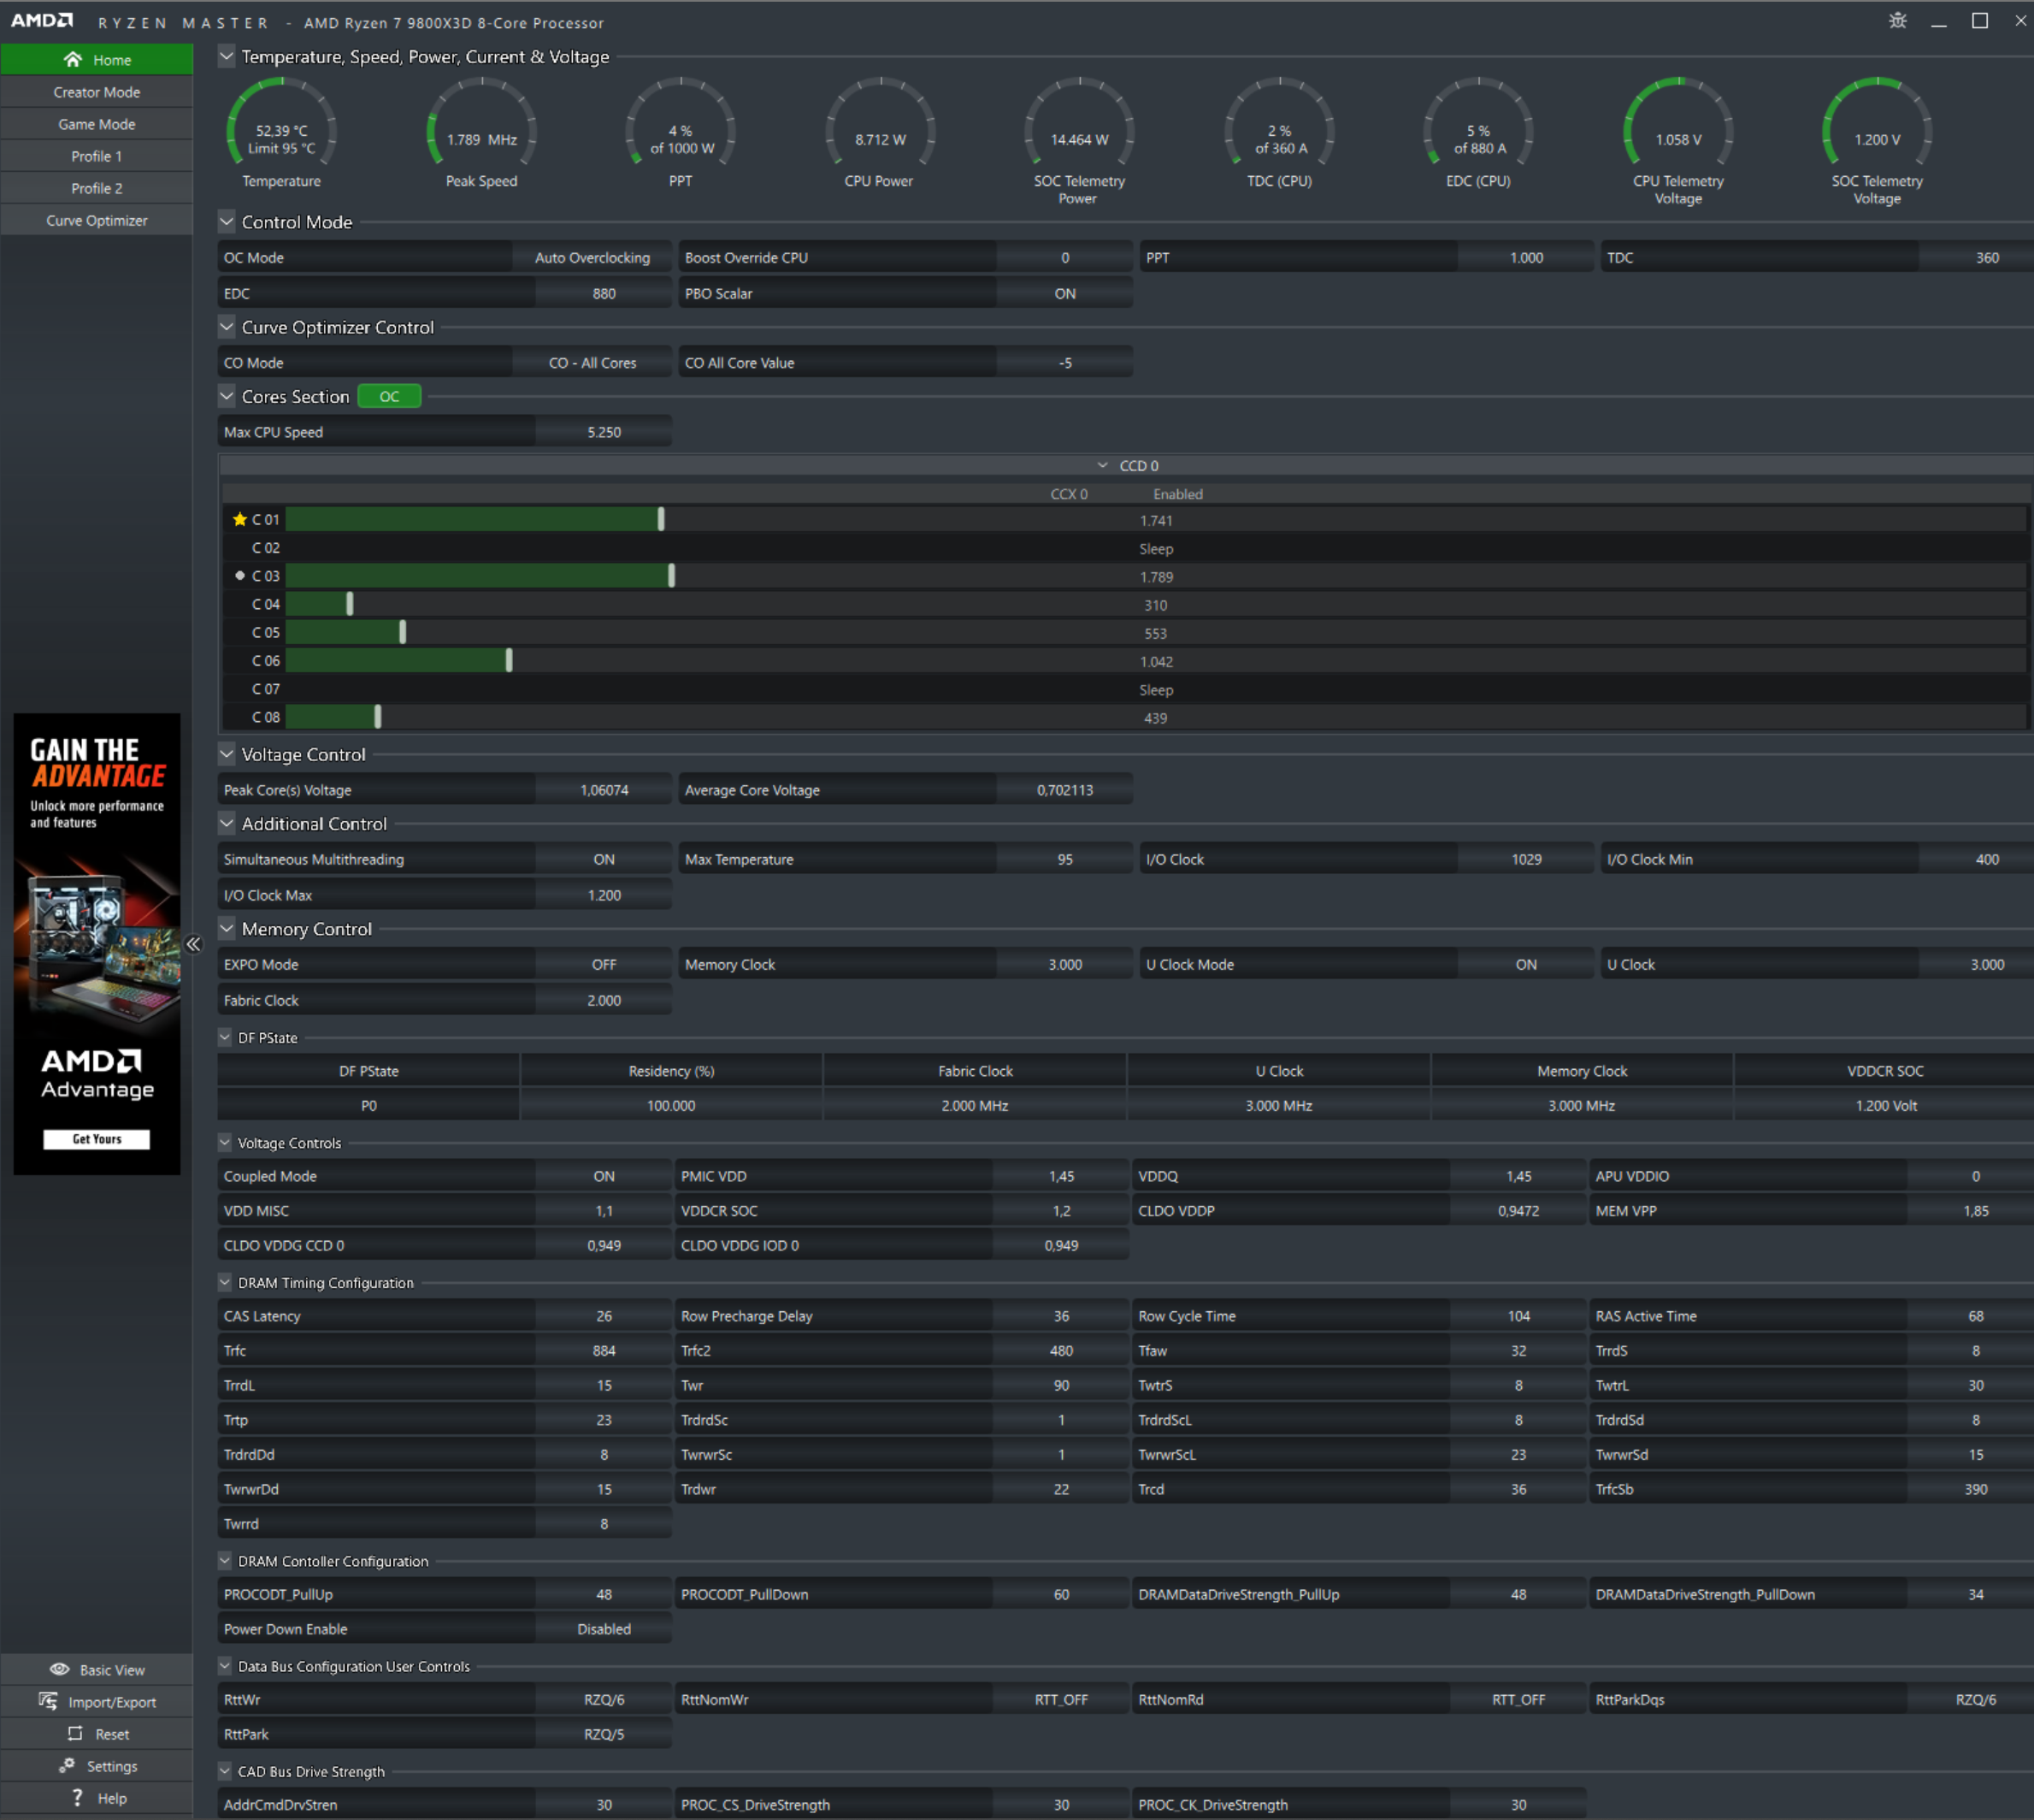Click the C 03 core speed slider handle
The height and width of the screenshot is (1820, 2034).
click(672, 576)
